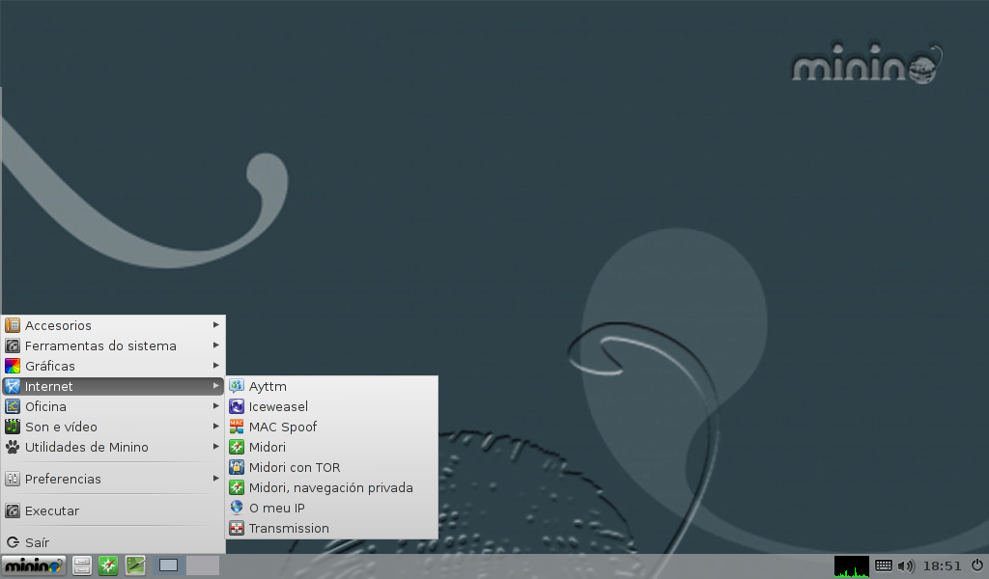
Task: Click the 18:51 clock
Action: [x=943, y=565]
